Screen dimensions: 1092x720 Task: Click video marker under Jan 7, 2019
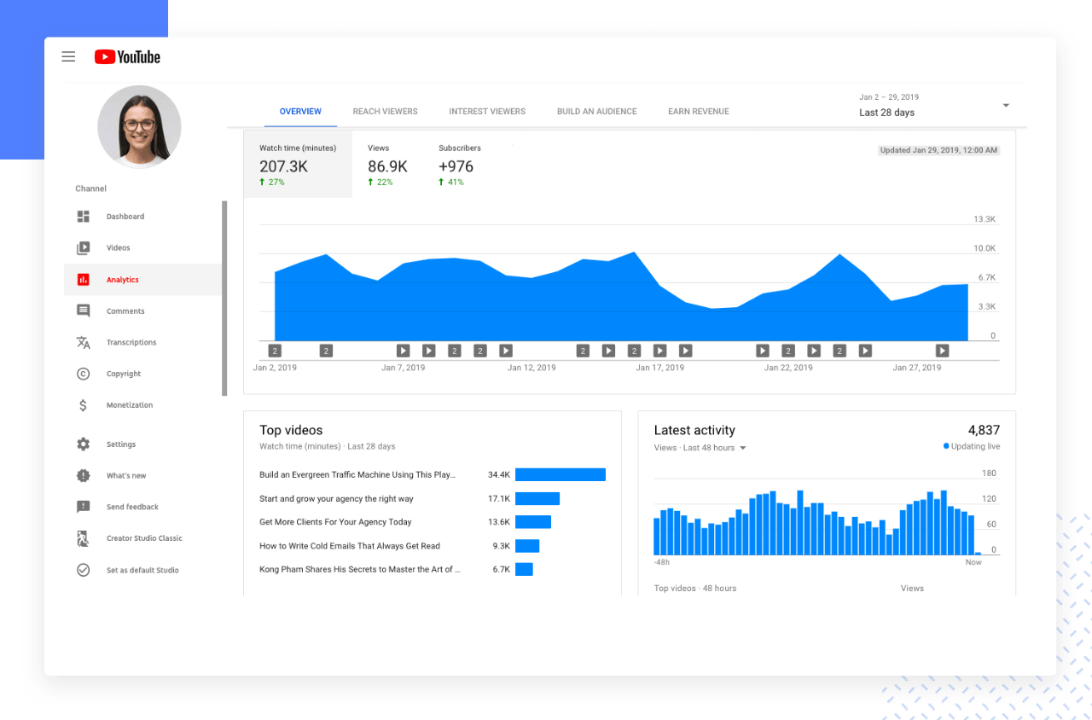(x=404, y=351)
